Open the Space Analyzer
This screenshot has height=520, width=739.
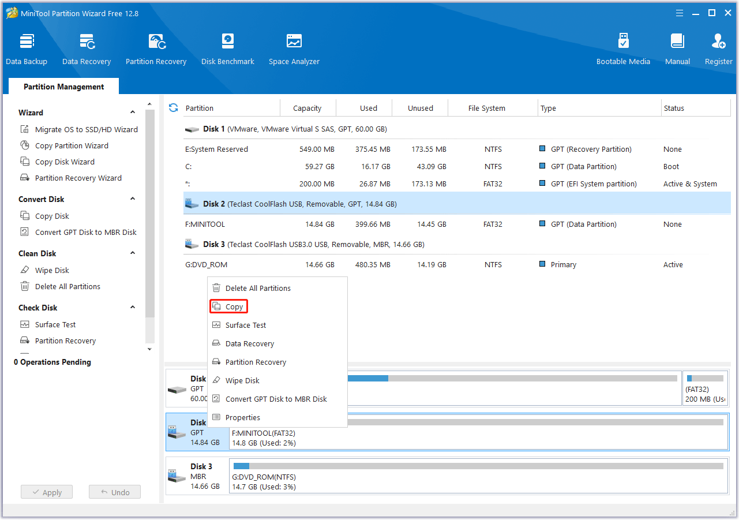point(294,48)
